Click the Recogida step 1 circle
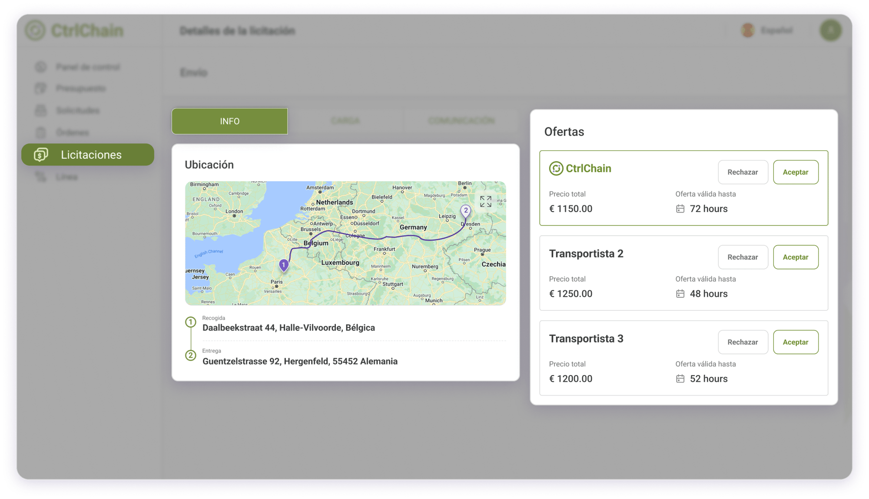Viewport: 869px width, 499px height. (190, 322)
